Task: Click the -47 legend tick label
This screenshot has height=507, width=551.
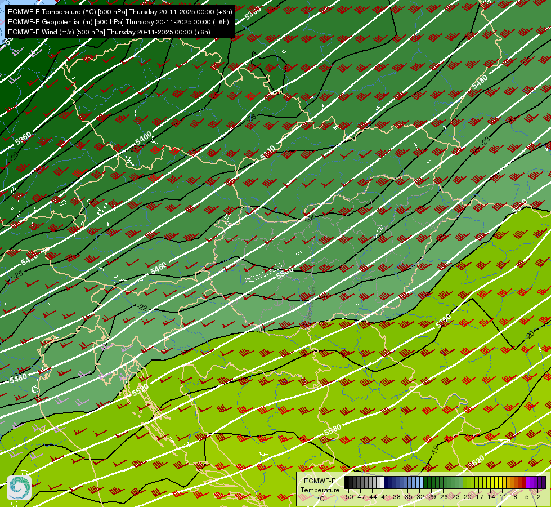Action: tap(360, 497)
